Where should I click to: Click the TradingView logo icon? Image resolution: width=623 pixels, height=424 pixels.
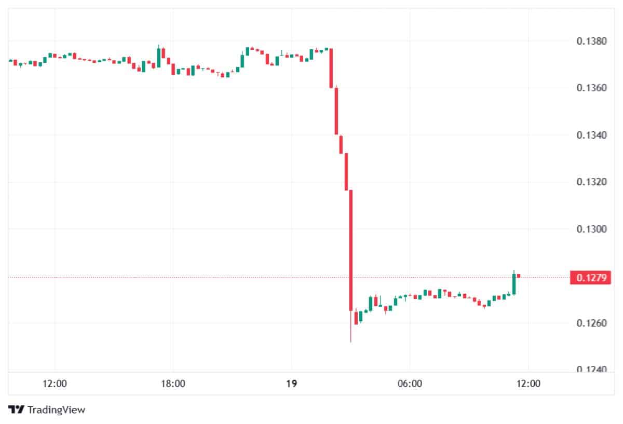[17, 409]
